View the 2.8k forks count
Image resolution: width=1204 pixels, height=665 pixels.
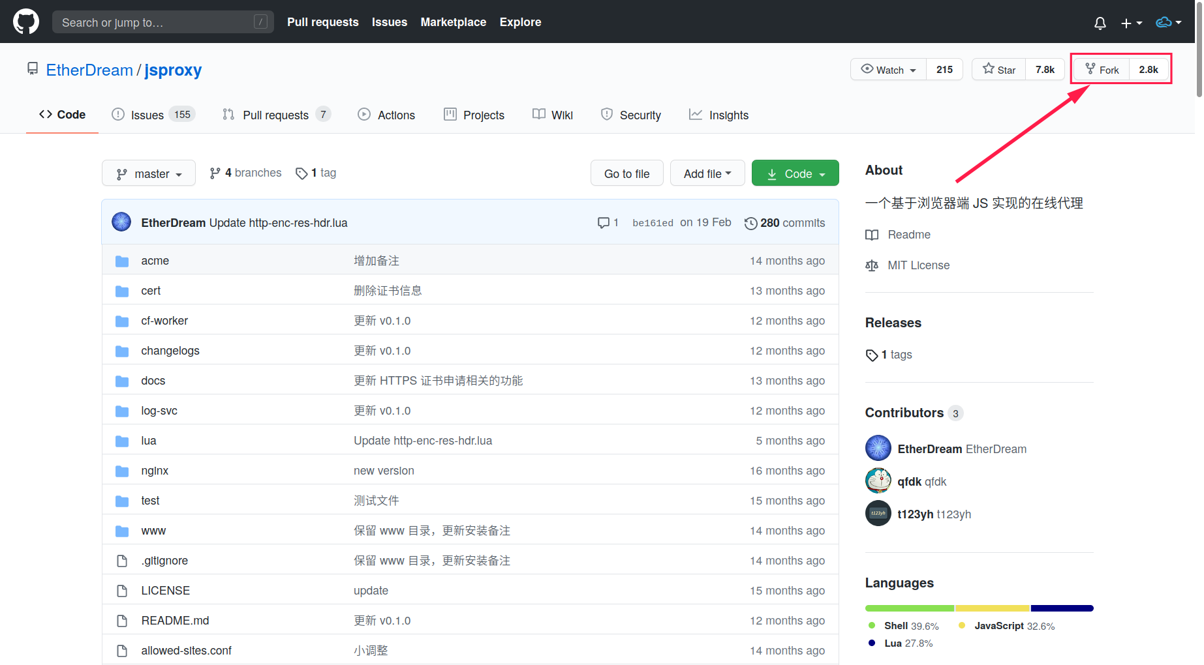point(1149,69)
